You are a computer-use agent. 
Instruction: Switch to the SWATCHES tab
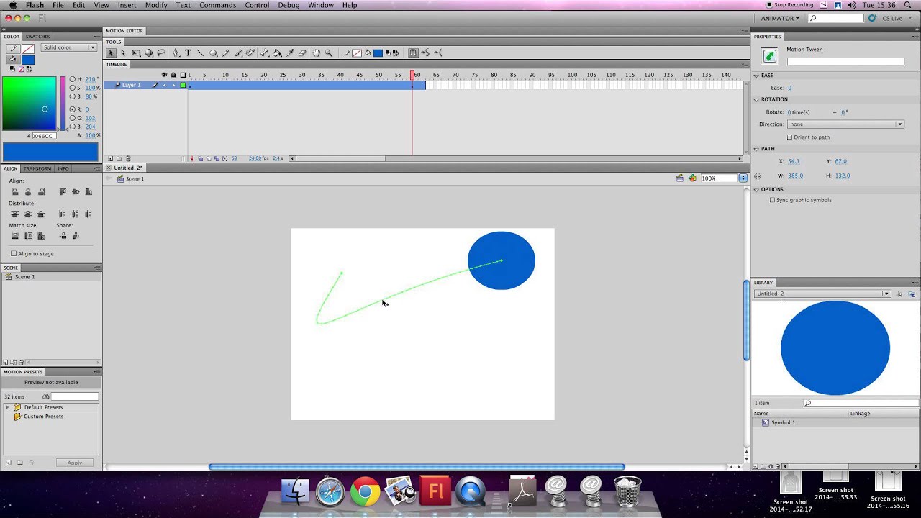click(x=37, y=37)
